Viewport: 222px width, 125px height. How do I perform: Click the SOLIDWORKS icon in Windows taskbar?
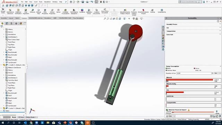click(70, 123)
